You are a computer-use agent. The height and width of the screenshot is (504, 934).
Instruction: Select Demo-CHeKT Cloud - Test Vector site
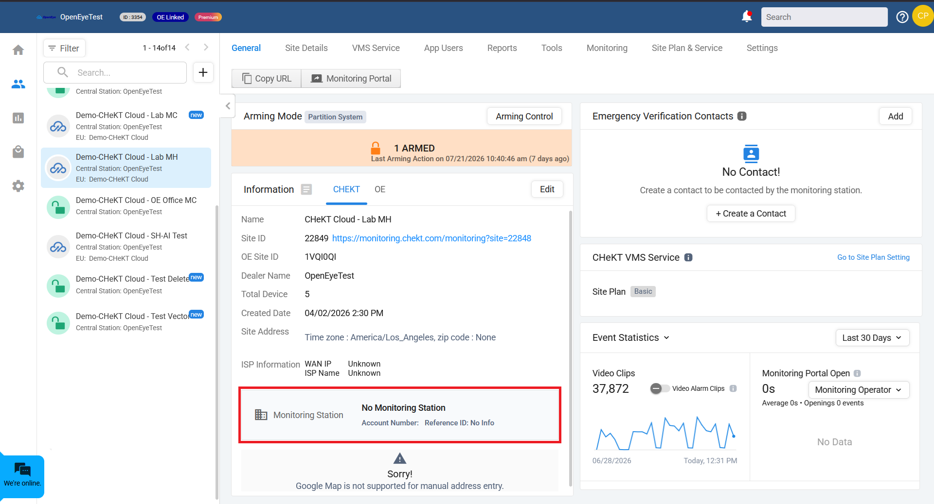[x=126, y=321]
